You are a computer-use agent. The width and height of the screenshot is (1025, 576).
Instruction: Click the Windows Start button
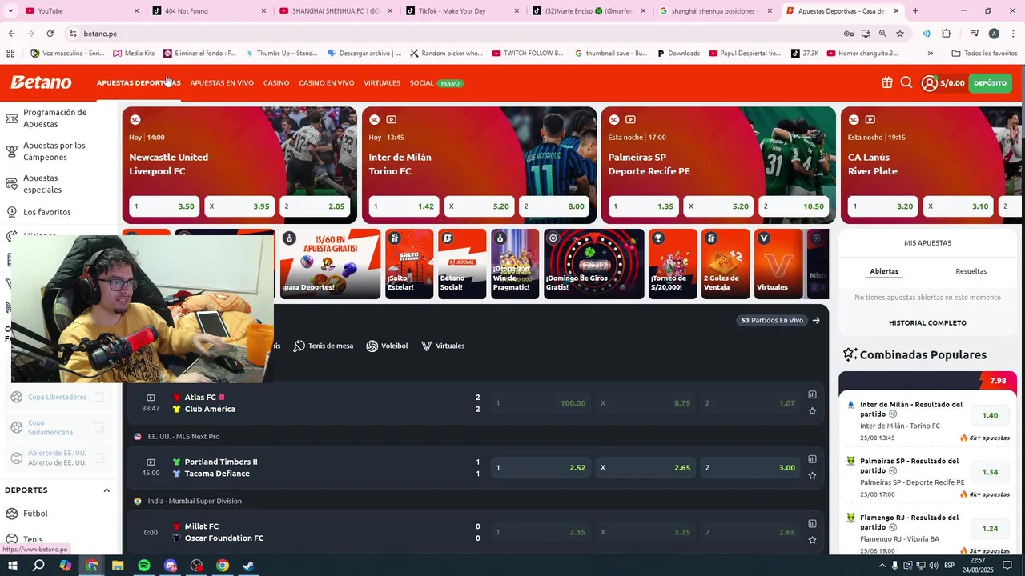(x=12, y=566)
